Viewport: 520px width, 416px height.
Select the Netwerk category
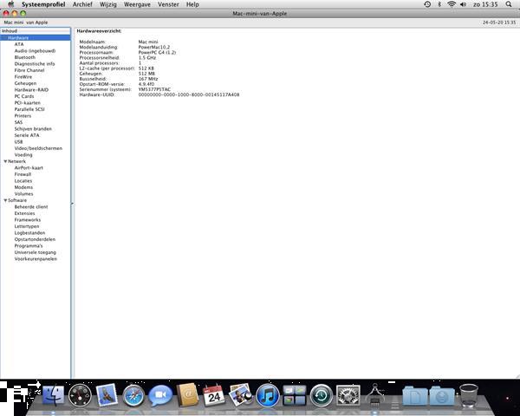(16, 161)
